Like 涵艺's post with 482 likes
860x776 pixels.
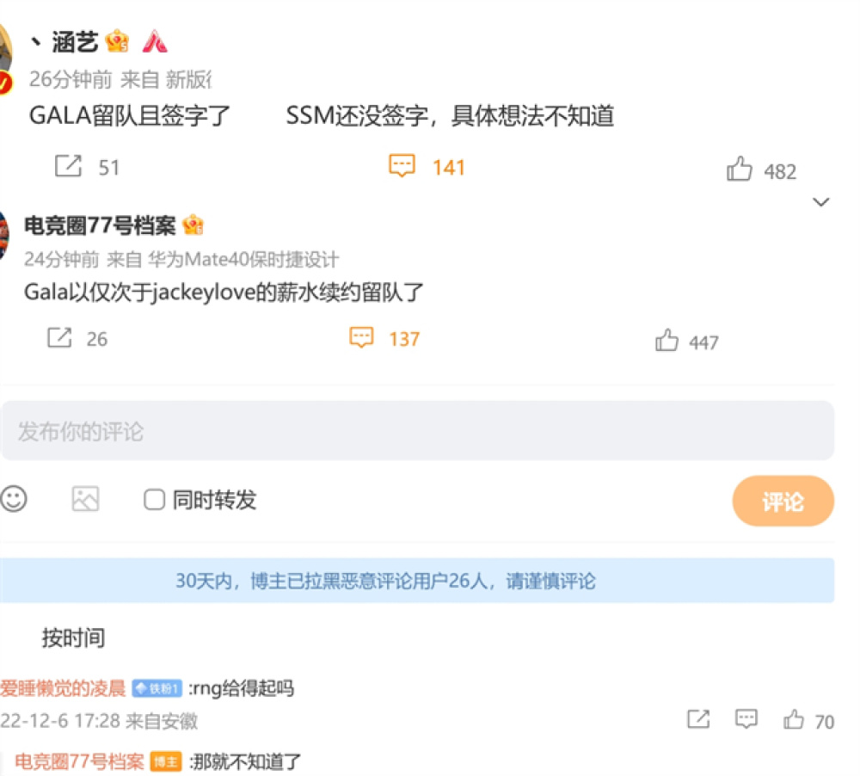739,169
